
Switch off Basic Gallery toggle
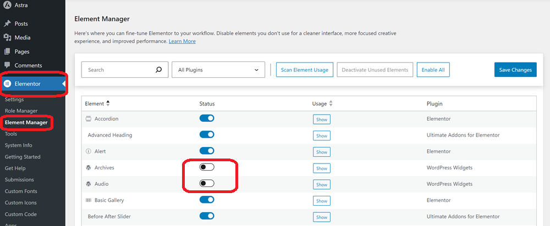(x=207, y=200)
